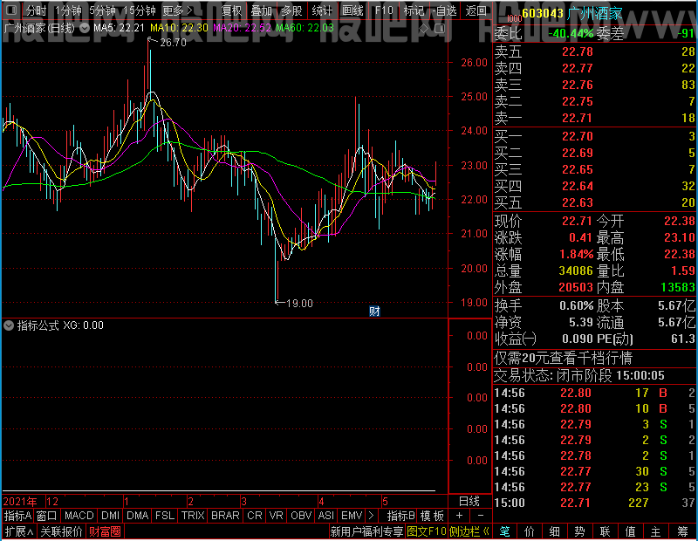Collapse sidebar with 侧边栏《
Image resolution: width=698 pixels, height=541 pixels.
point(469,531)
